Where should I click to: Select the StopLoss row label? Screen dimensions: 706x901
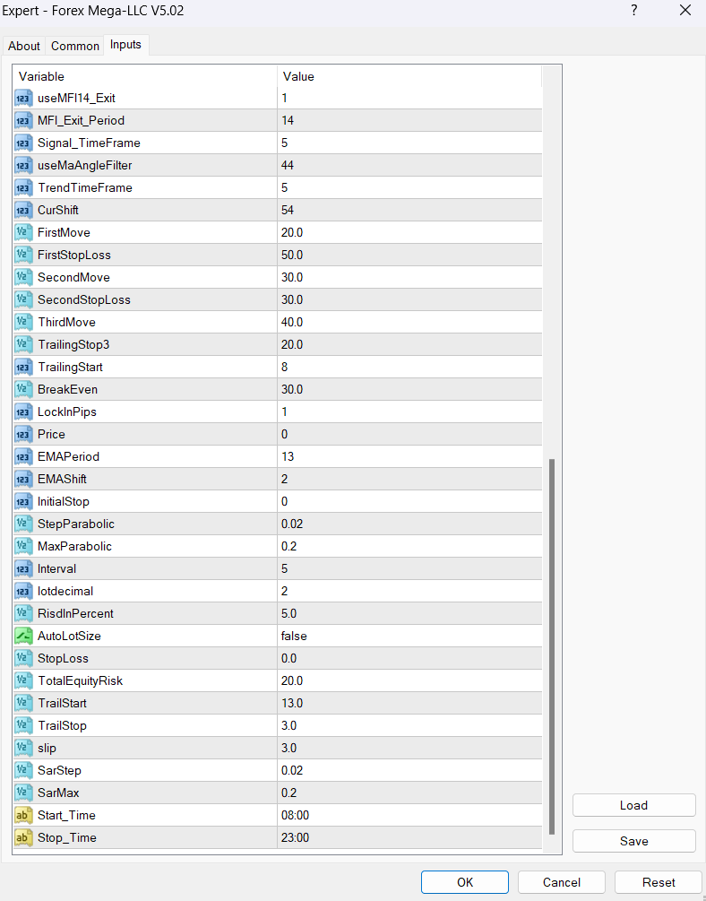(x=64, y=659)
